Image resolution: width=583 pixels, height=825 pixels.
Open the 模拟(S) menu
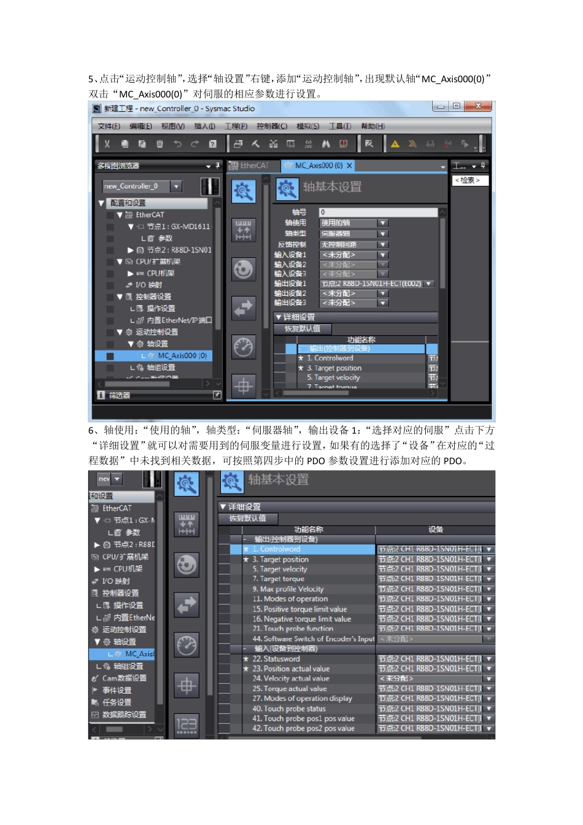(x=308, y=126)
